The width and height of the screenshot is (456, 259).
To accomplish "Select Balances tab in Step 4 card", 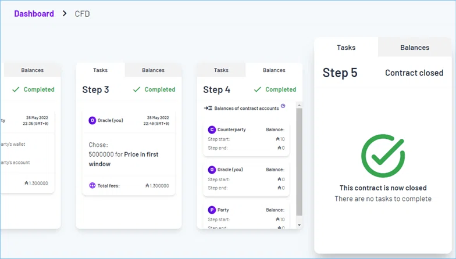I will (274, 70).
